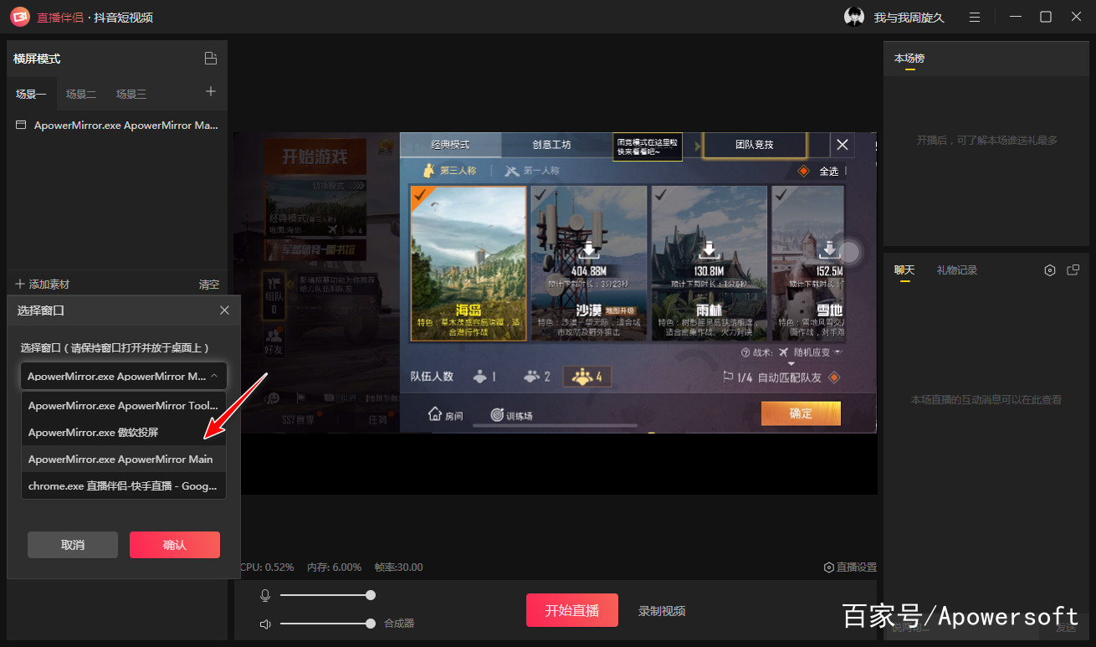Switch to 场景三 tab
Viewport: 1096px width, 647px height.
(x=131, y=94)
